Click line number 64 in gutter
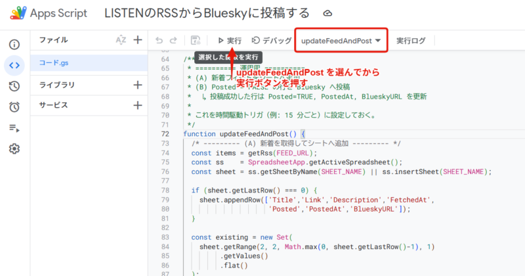Viewport: 525px width, 276px height. pyautogui.click(x=165, y=59)
